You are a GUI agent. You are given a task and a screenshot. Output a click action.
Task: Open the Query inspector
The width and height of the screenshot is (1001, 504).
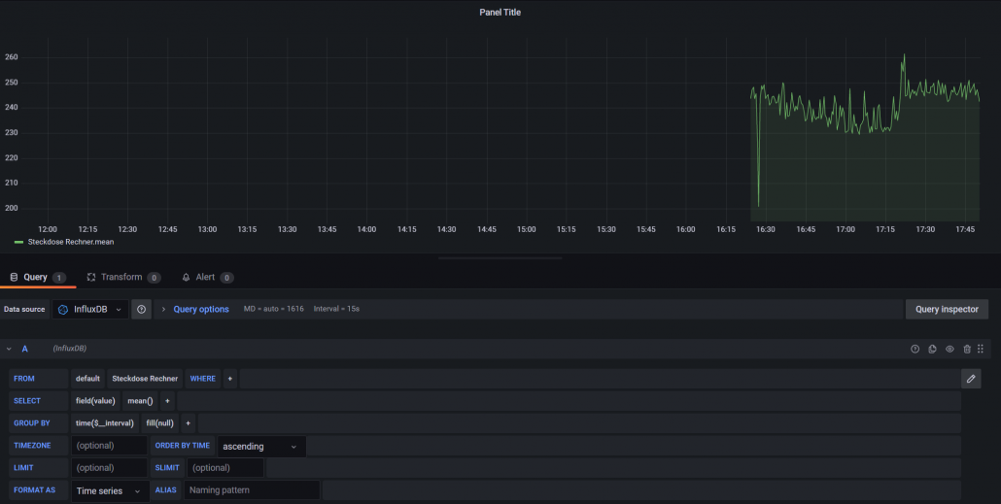click(x=947, y=310)
